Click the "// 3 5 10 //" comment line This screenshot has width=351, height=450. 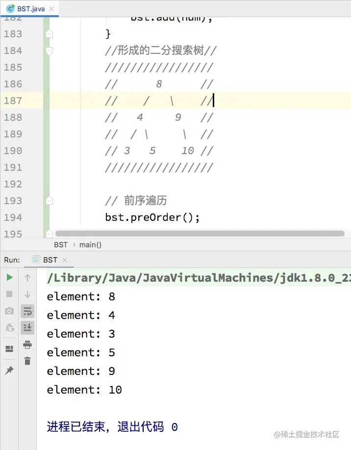[159, 151]
